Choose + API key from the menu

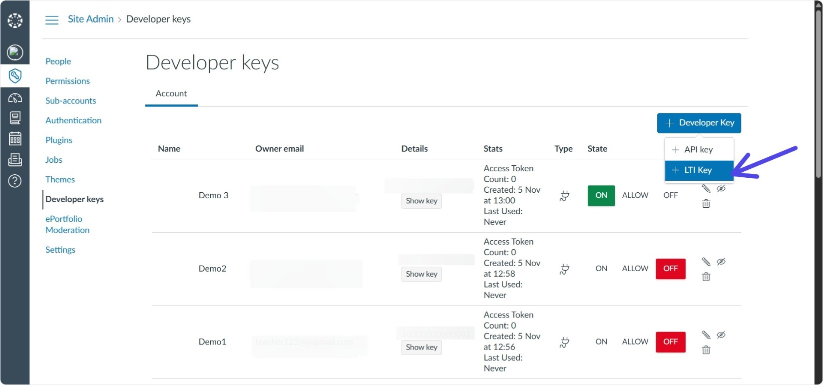click(x=699, y=150)
